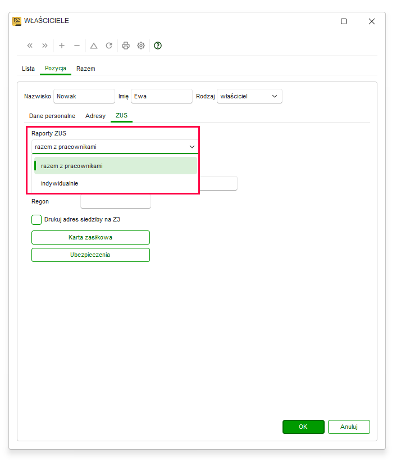Open the Adresy sub-tab
Viewport: 401px width, 466px height.
click(x=95, y=116)
